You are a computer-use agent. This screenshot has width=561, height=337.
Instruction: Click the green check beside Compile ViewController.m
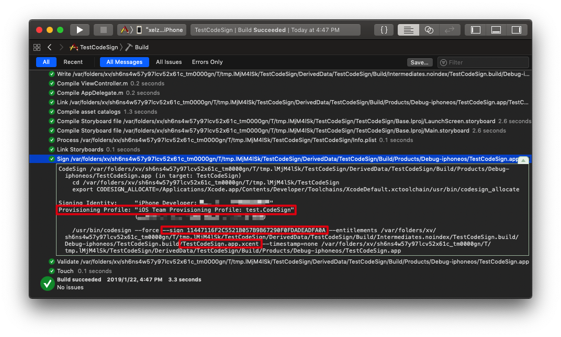(x=52, y=83)
